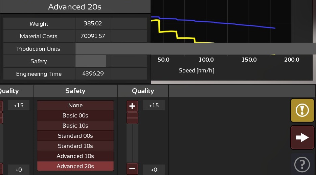This screenshot has width=316, height=175.
Task: Click the Quality header beside Safety
Action: tap(143, 91)
